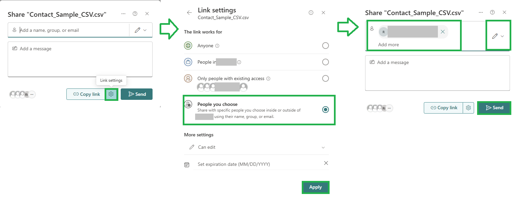The width and height of the screenshot is (516, 198).
Task: Click Copy link in the left Share dialog
Action: [x=87, y=94]
